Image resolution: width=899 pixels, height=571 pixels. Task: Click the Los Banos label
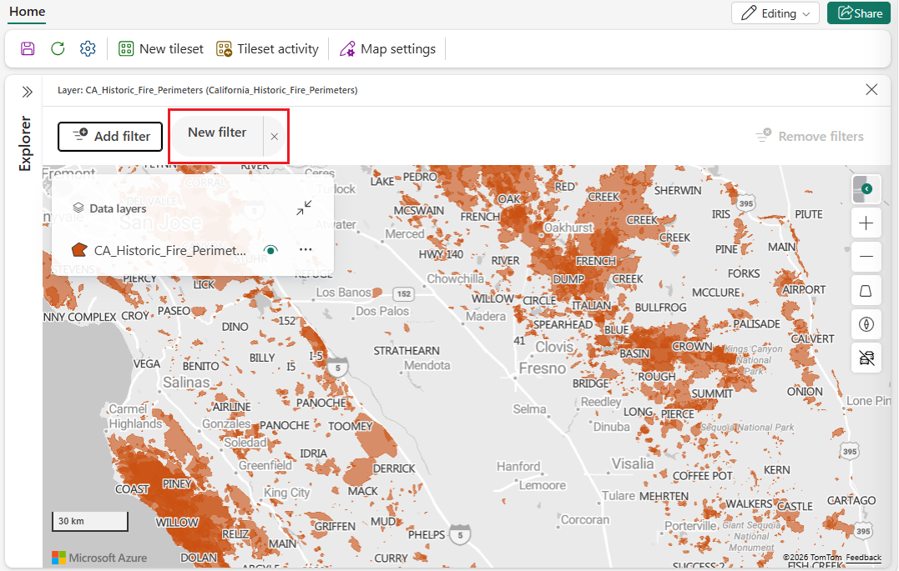343,292
